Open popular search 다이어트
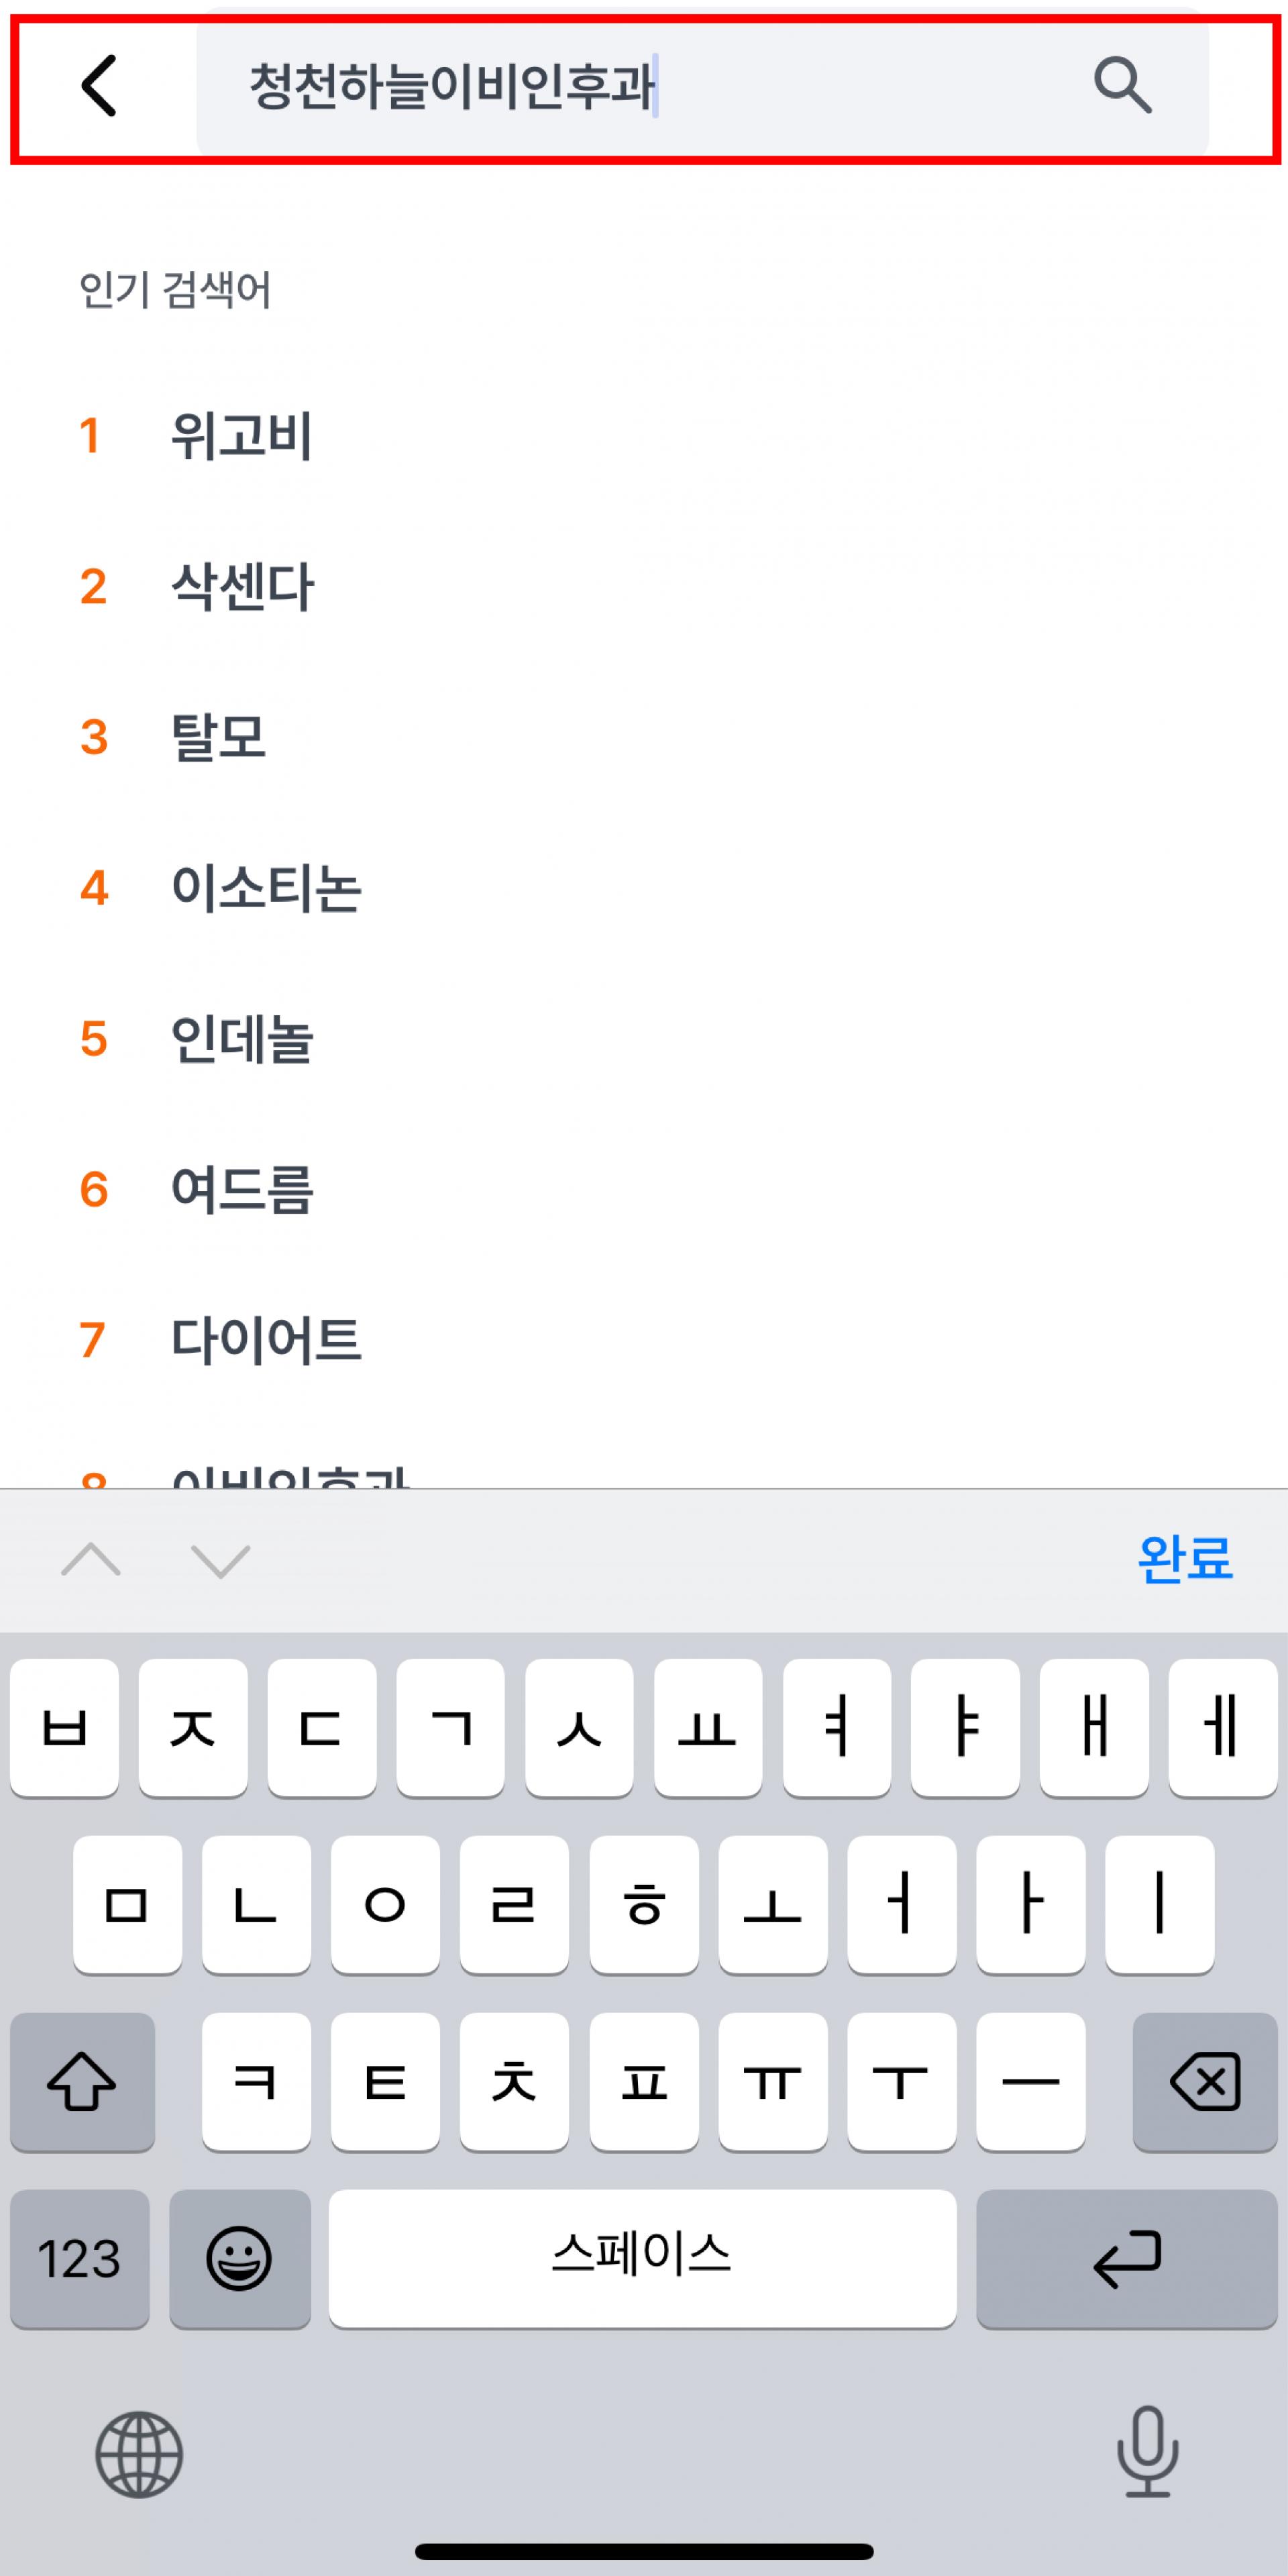The height and width of the screenshot is (2576, 1288). click(266, 1340)
